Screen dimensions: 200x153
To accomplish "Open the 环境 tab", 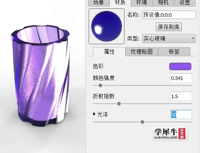I will pyautogui.click(x=142, y=3).
